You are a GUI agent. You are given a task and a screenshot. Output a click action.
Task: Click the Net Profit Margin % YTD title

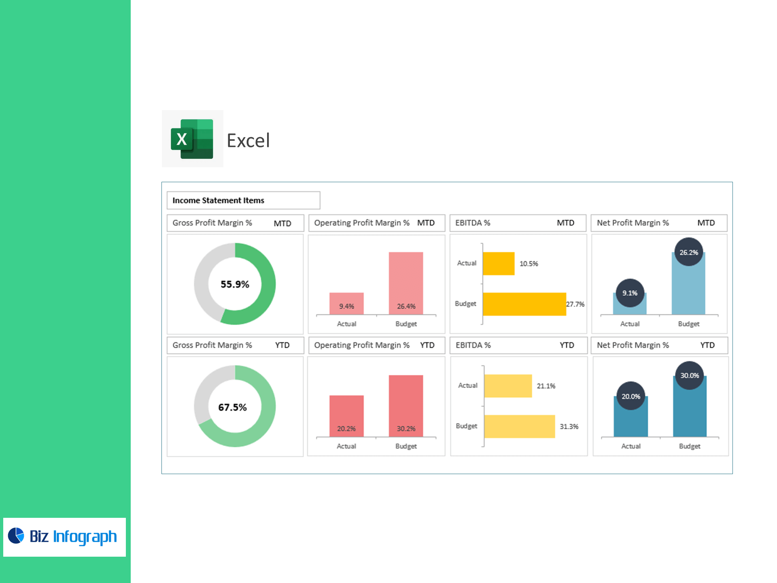tap(659, 345)
